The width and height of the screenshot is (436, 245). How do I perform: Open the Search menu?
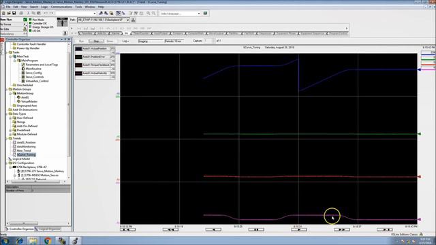coord(33,7)
